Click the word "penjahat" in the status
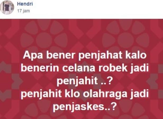The image size is (163, 119). [100, 56]
